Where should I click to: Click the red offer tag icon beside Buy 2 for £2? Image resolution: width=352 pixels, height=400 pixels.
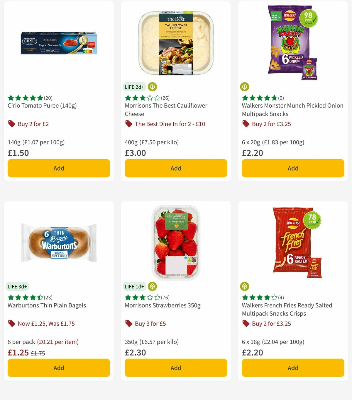tap(12, 124)
